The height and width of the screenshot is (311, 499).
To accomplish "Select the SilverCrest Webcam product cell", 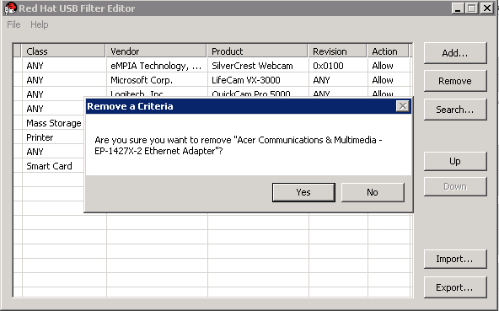I will (x=257, y=66).
